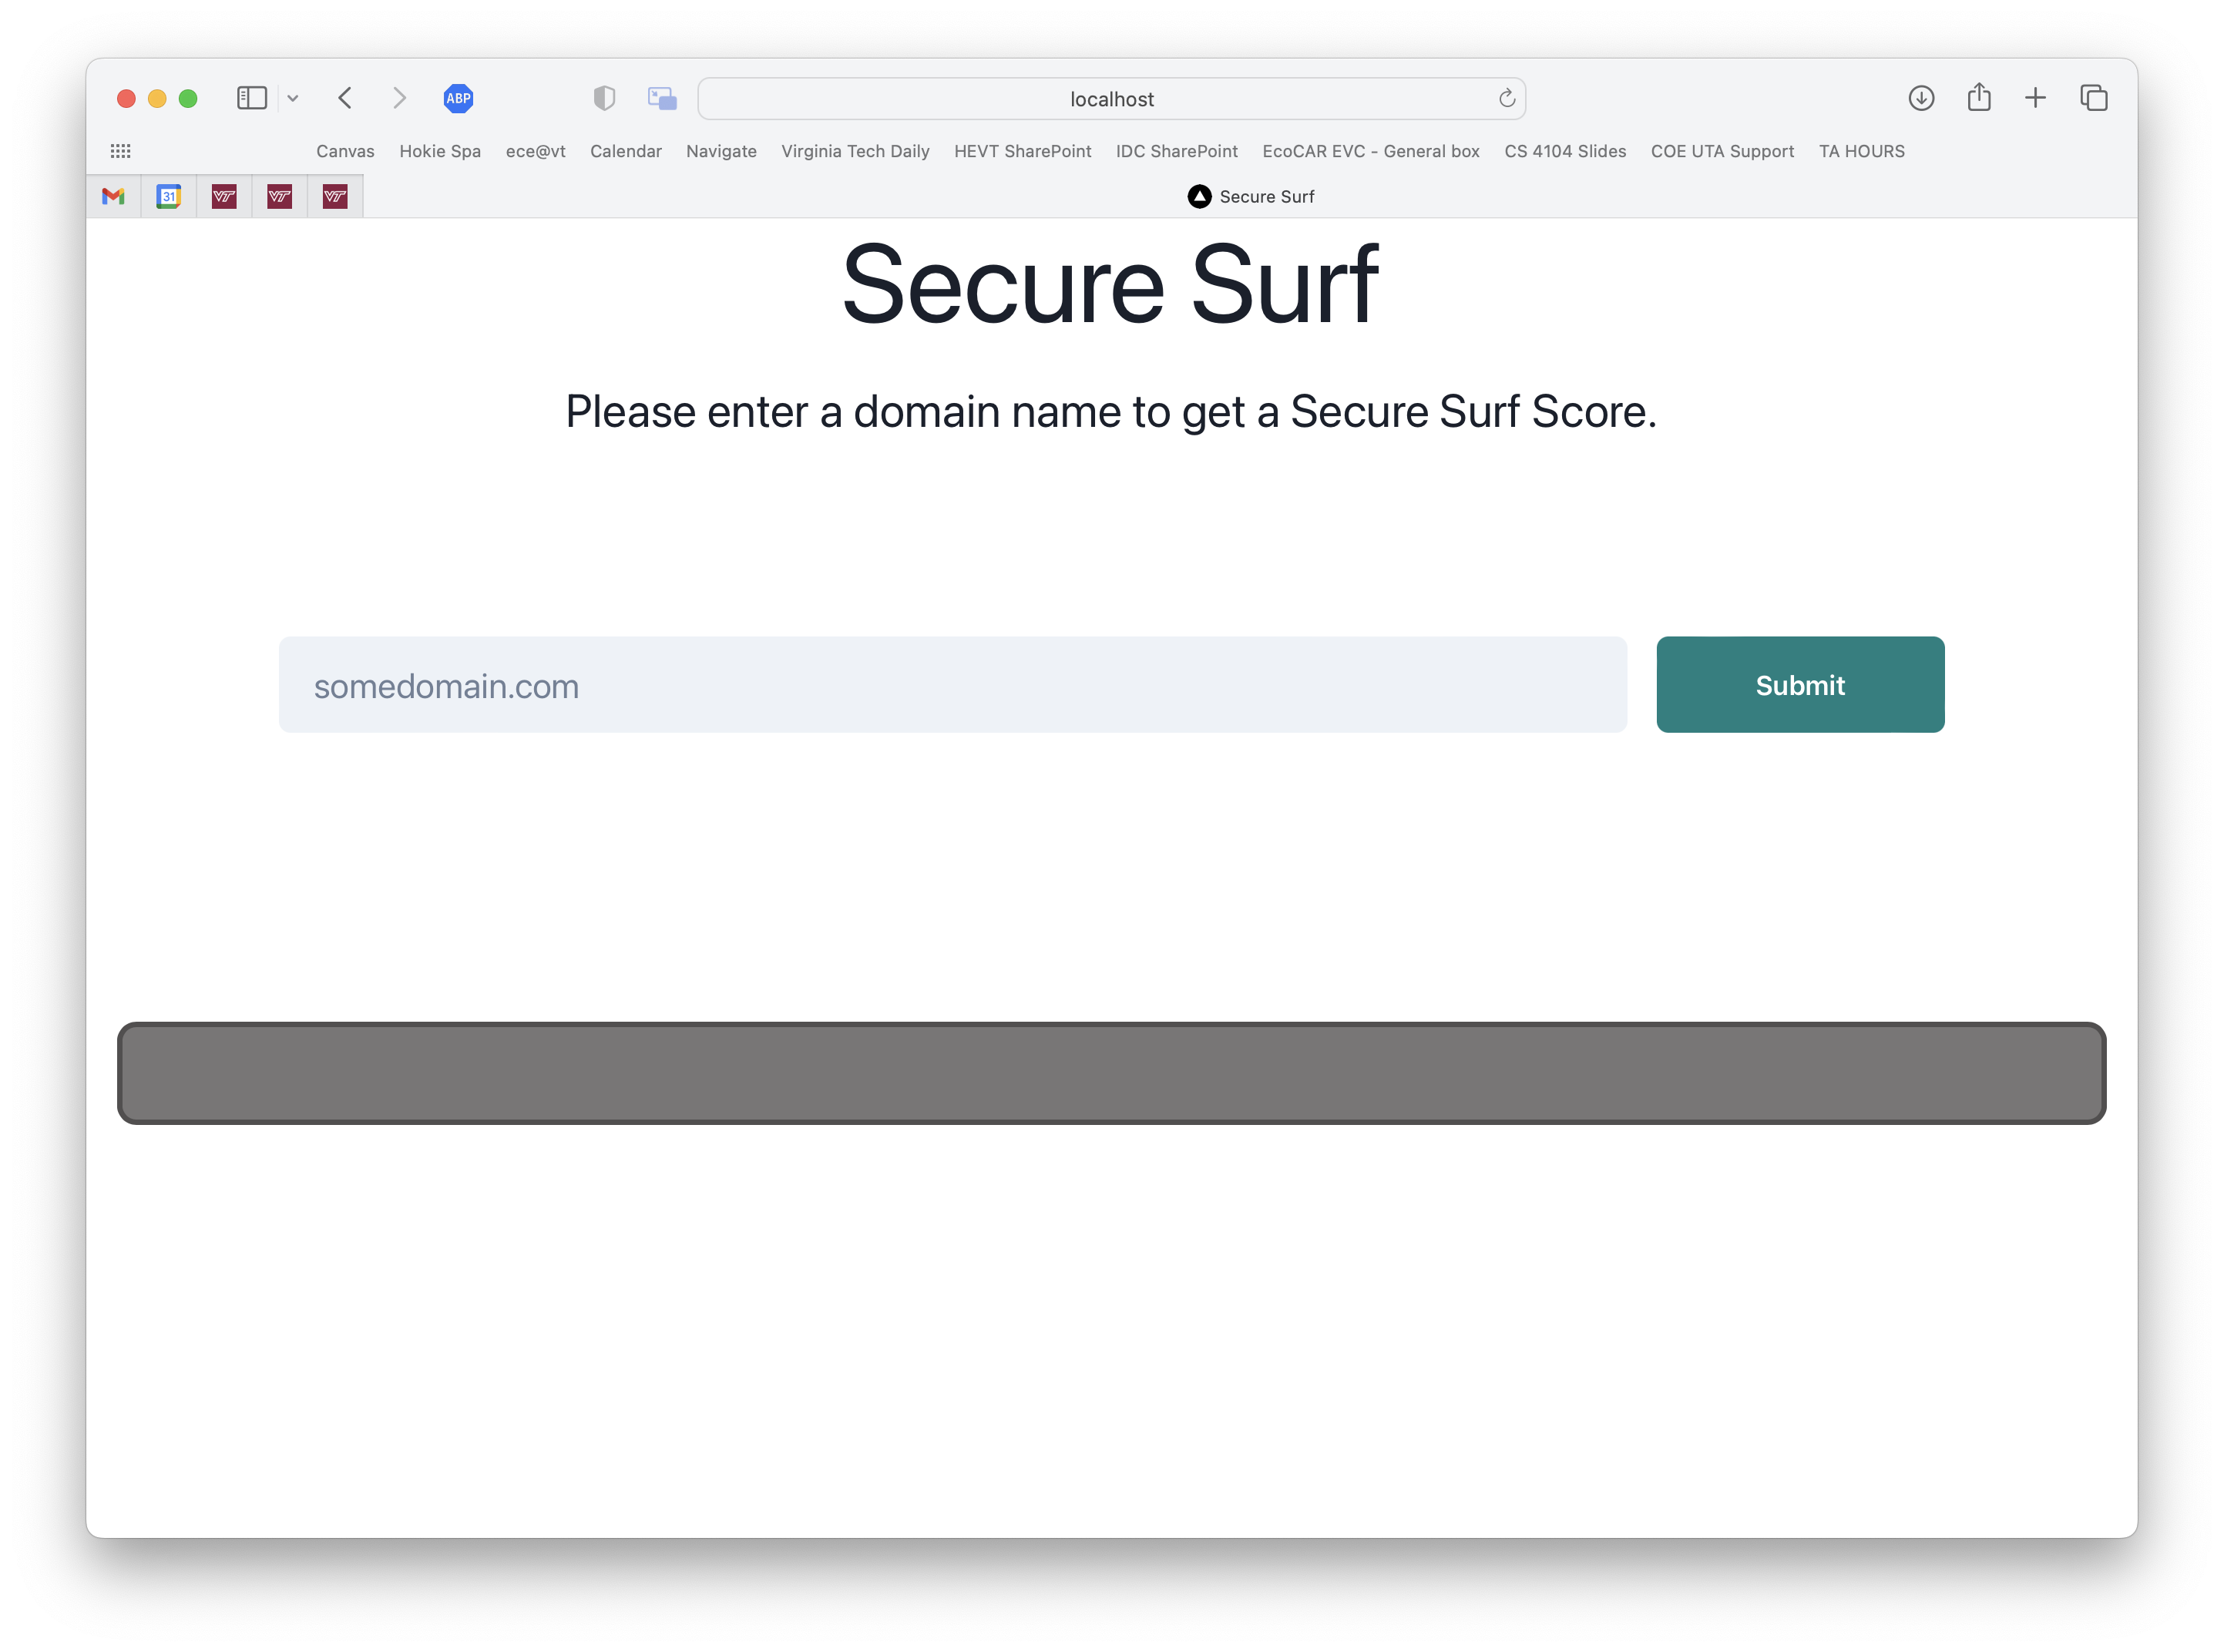Click the AdBlock Plus extension icon
This screenshot has height=1652, width=2224.
point(458,98)
